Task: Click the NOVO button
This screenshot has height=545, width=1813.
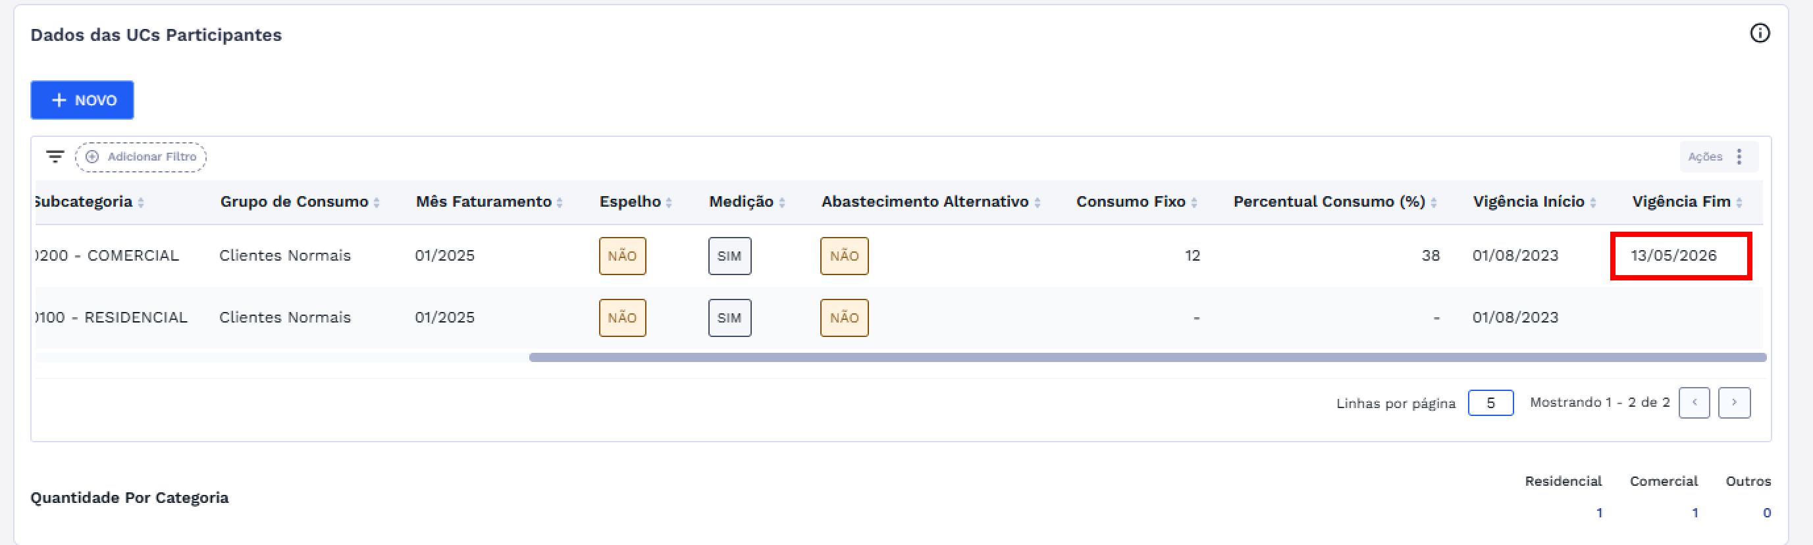Action: [x=82, y=100]
